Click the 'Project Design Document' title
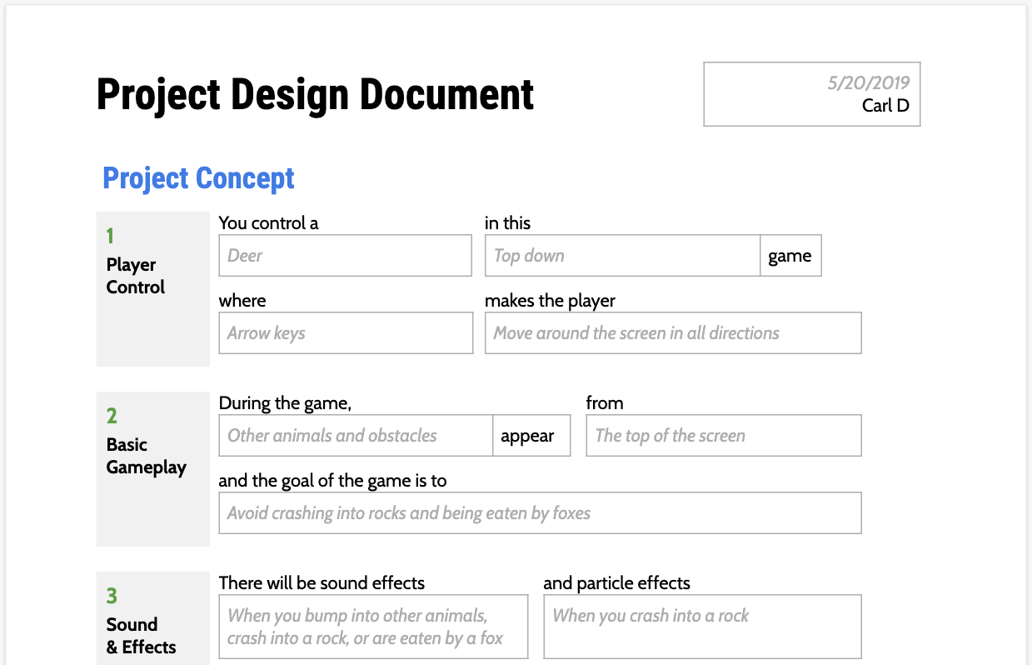This screenshot has height=665, width=1032. 315,94
